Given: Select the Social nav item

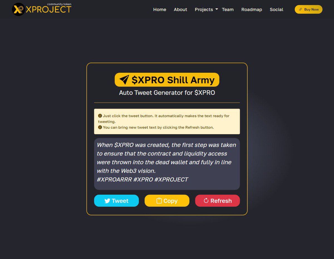Looking at the screenshot, I should tap(276, 9).
